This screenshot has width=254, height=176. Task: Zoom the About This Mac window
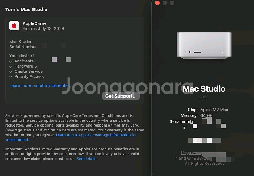pyautogui.click(x=172, y=3)
